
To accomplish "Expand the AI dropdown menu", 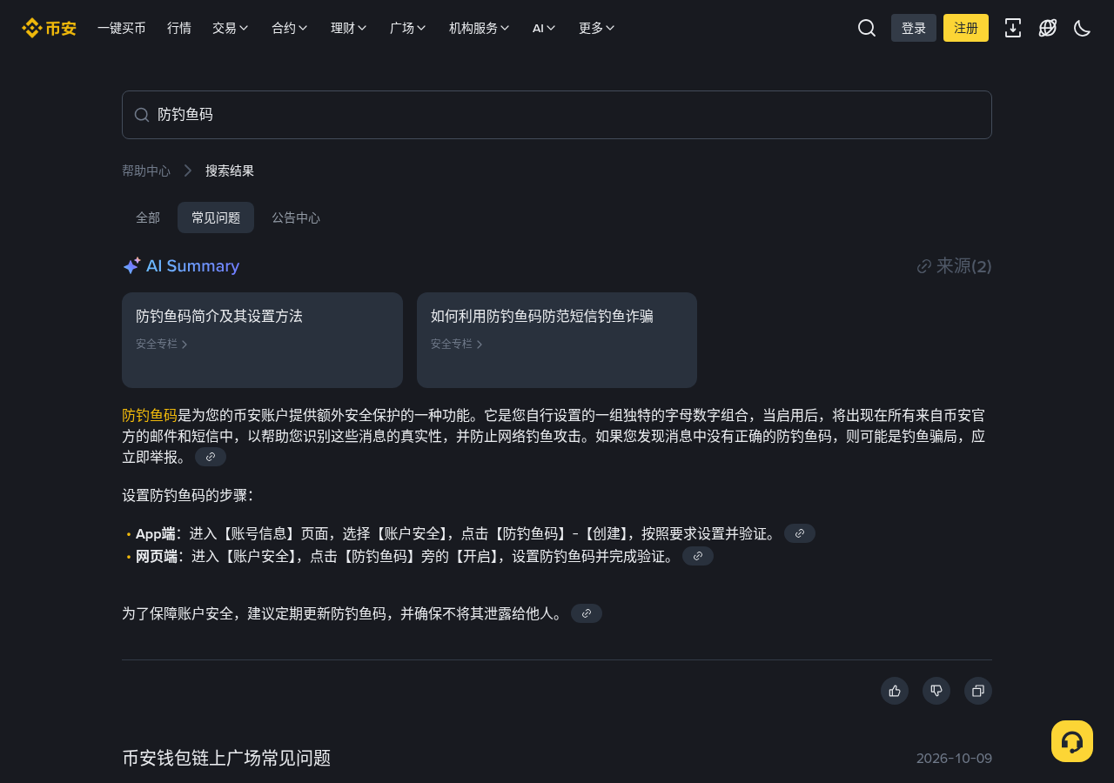I will click(544, 28).
